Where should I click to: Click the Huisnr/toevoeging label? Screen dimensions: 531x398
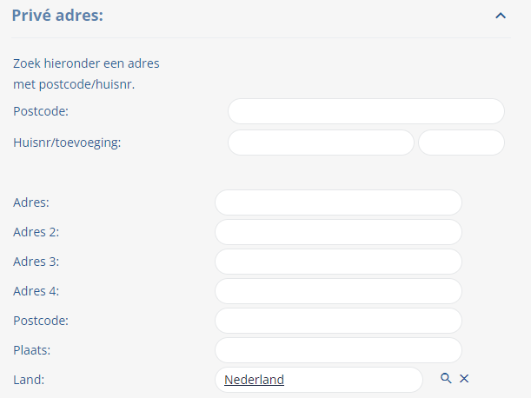(x=67, y=143)
